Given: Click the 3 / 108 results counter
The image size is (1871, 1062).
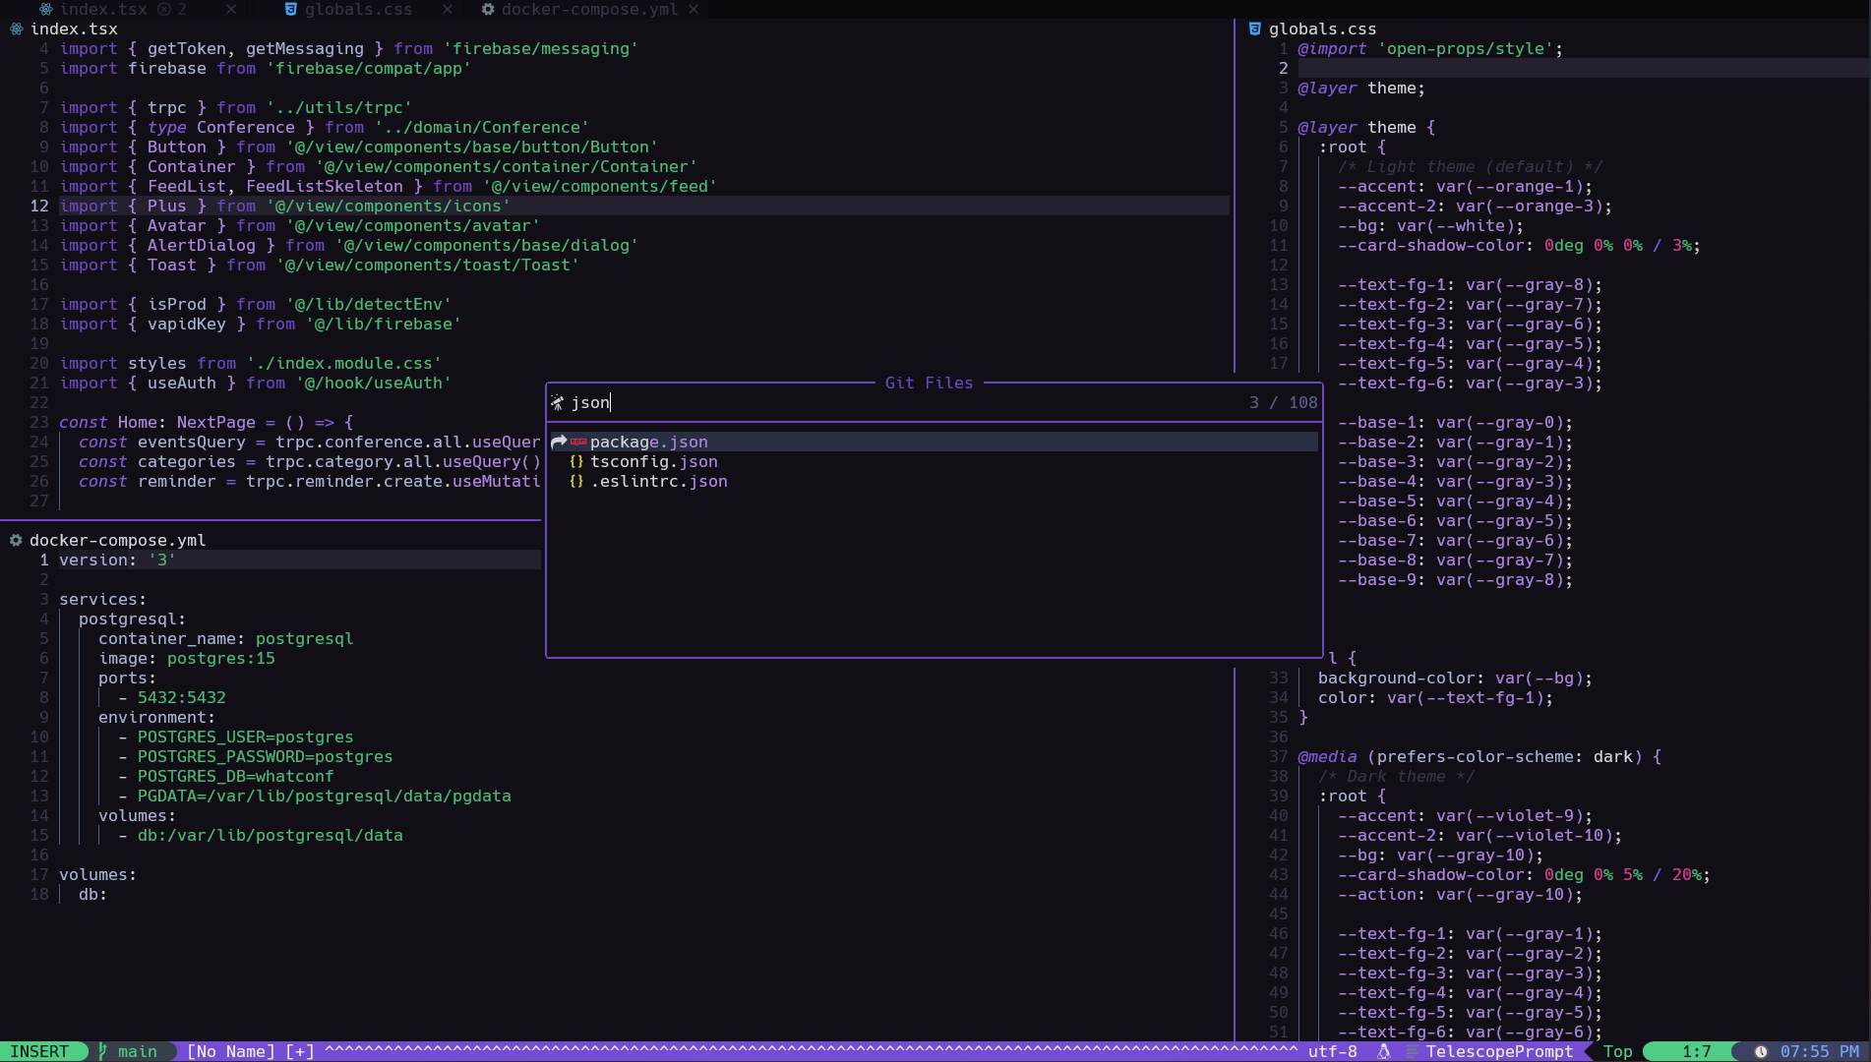Looking at the screenshot, I should [x=1283, y=402].
